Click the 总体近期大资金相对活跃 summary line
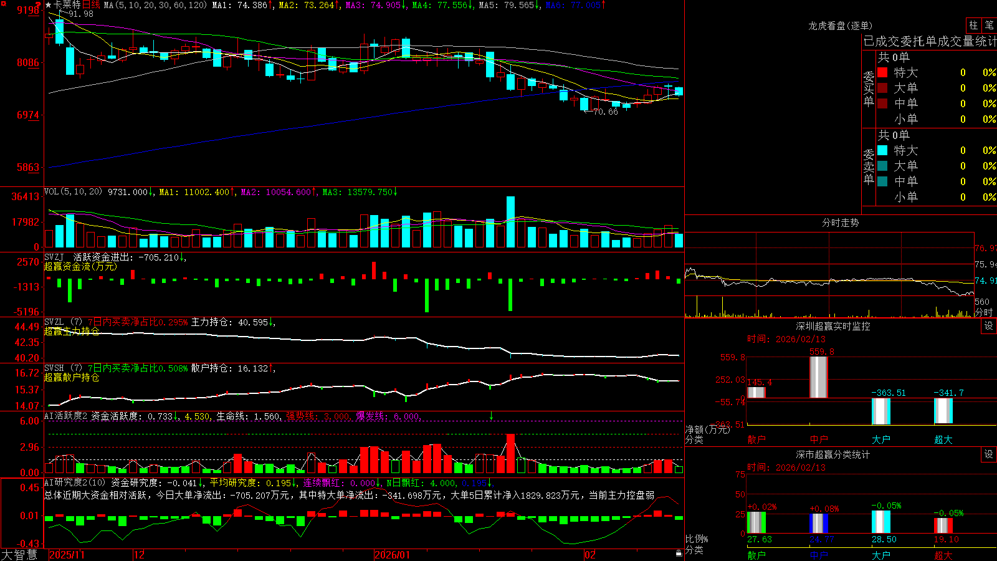Viewport: 997px width, 561px height. pos(350,496)
